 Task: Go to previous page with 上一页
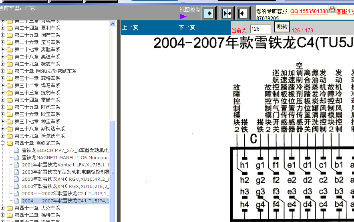coord(130,27)
